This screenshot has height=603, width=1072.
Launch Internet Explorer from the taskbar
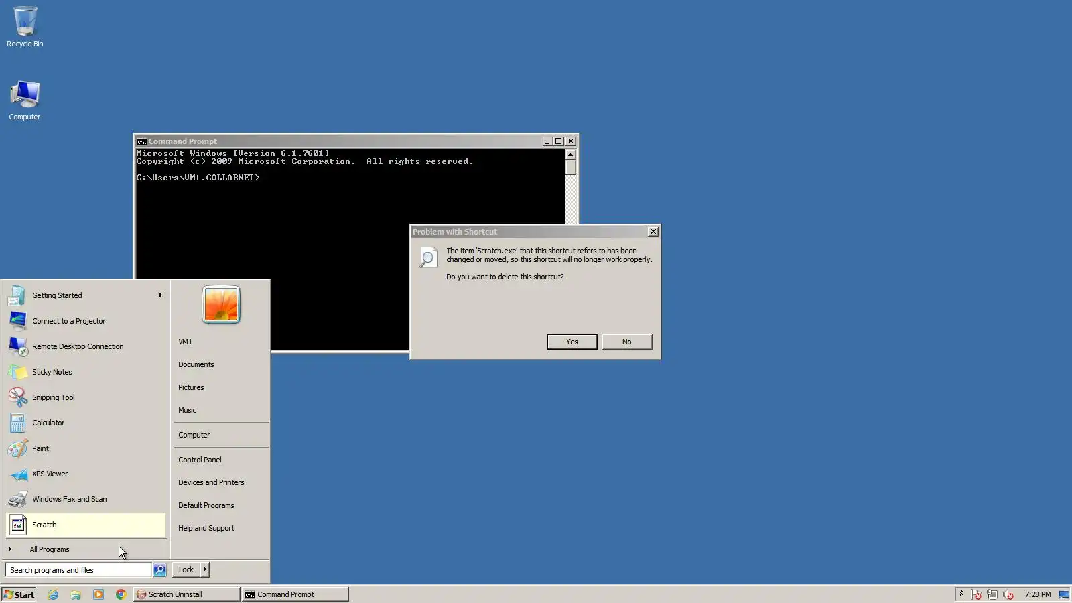(53, 594)
